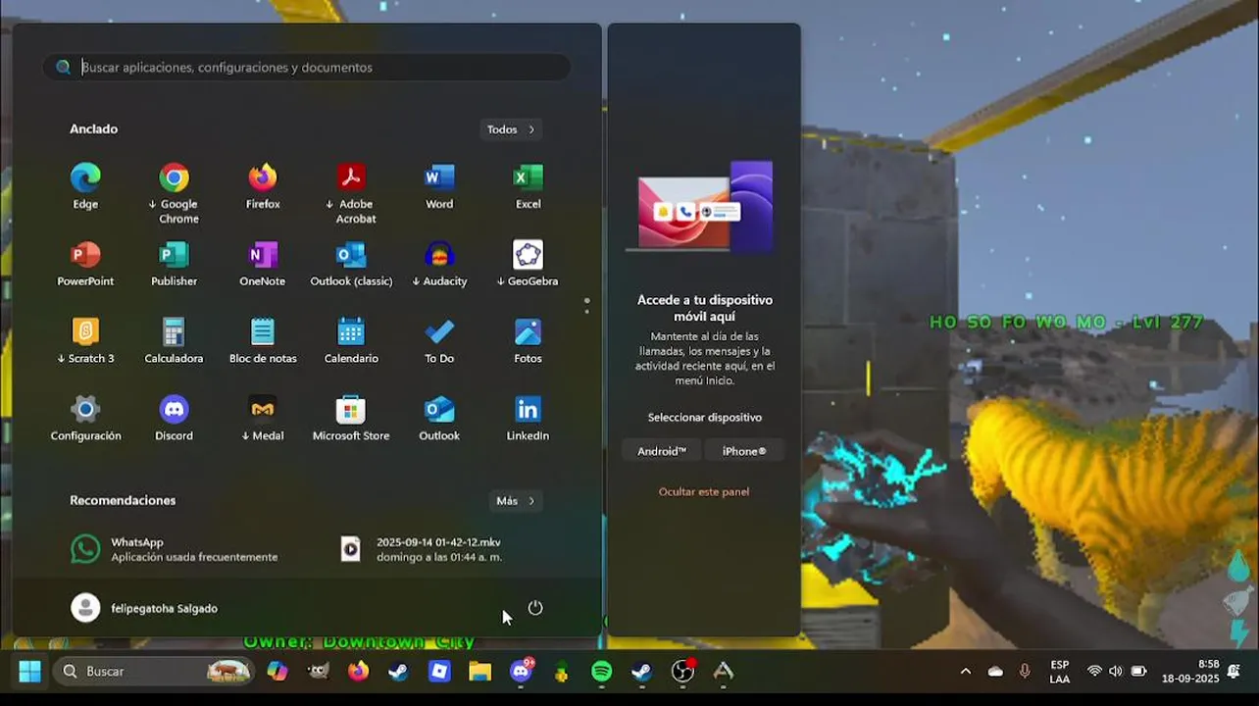Viewport: 1259px width, 706px height.
Task: Switch to Firefox on the taskbar
Action: pos(359,672)
